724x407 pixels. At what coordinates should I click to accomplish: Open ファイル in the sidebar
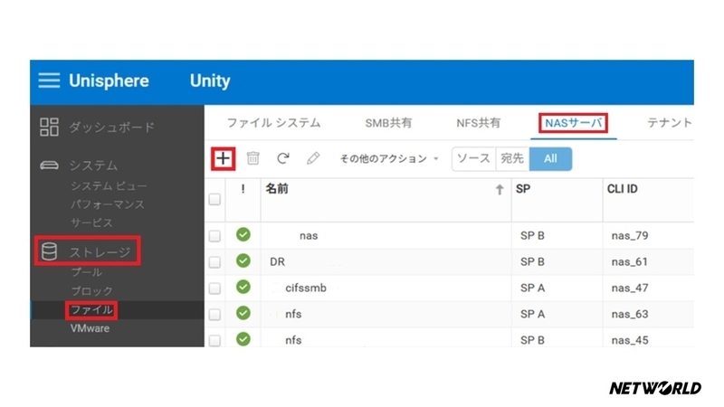tap(92, 309)
